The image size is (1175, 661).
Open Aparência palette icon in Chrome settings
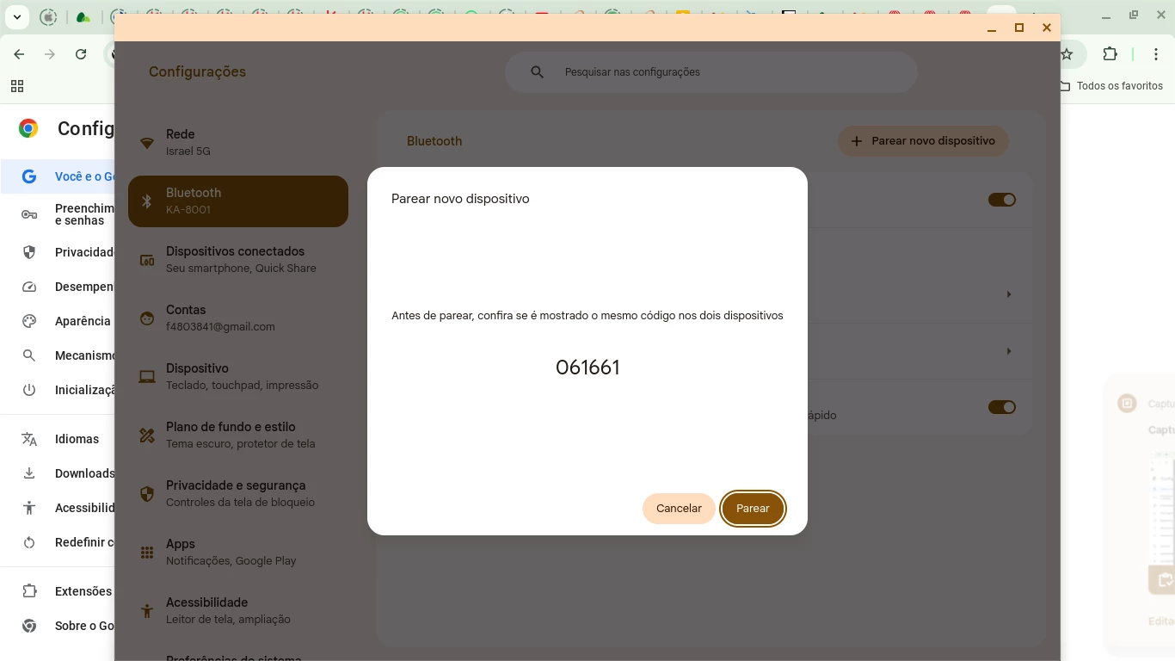click(29, 321)
